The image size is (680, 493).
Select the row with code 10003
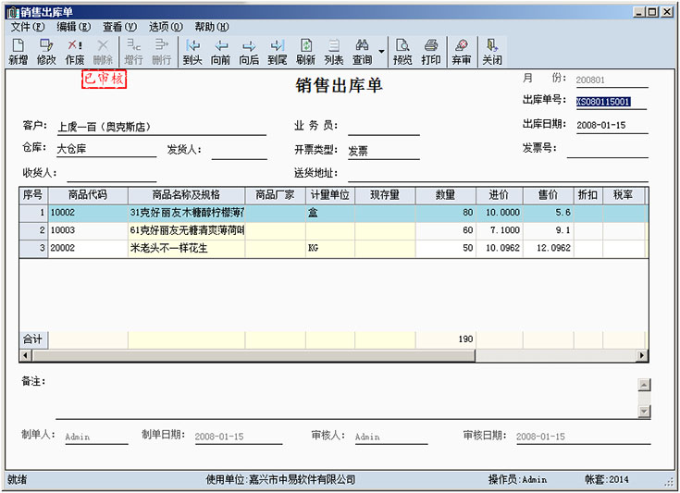[x=333, y=230]
